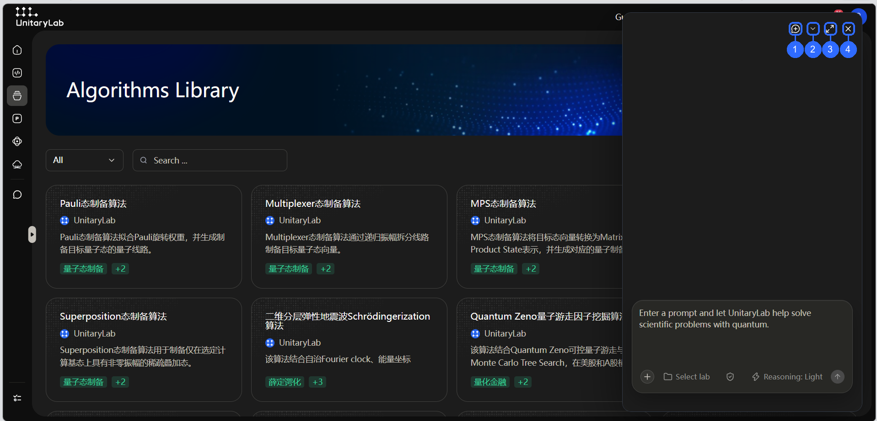Expand +2 tags on Multiplexer card
The height and width of the screenshot is (421, 877).
point(326,269)
